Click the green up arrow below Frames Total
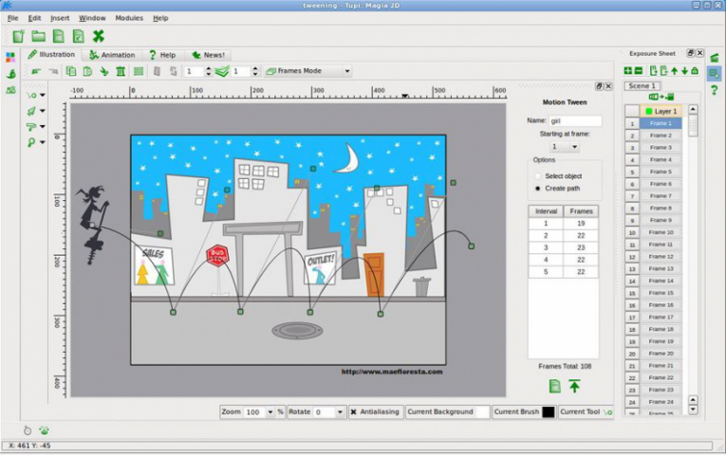 (574, 386)
